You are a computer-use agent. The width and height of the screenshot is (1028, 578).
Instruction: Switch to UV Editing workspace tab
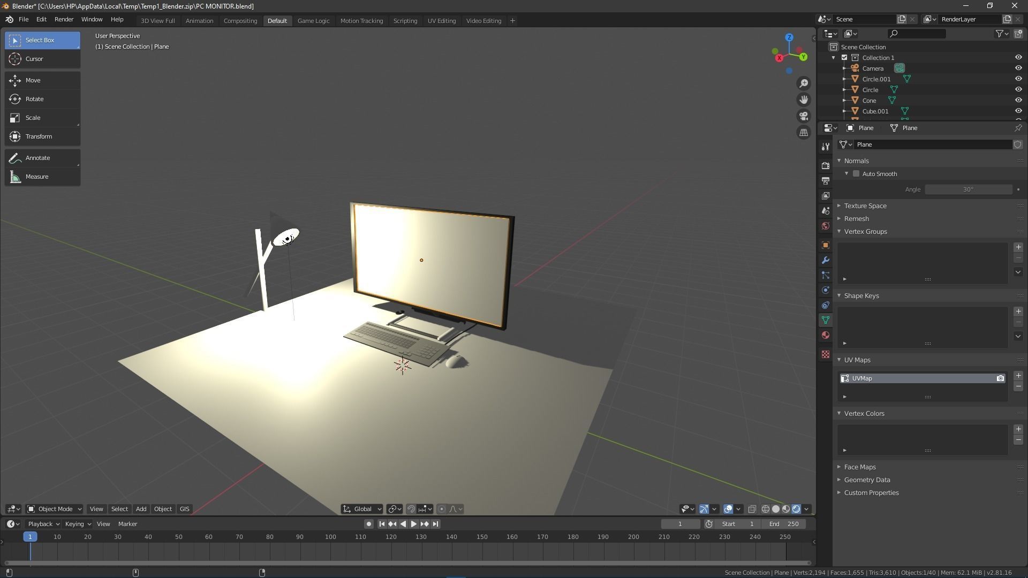[441, 21]
